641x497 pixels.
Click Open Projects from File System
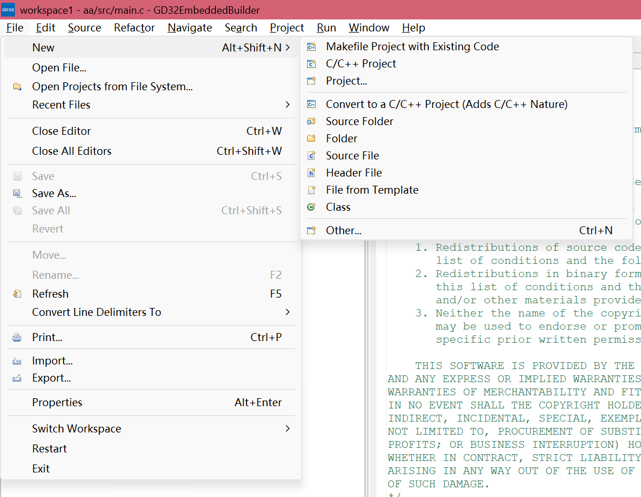[112, 86]
